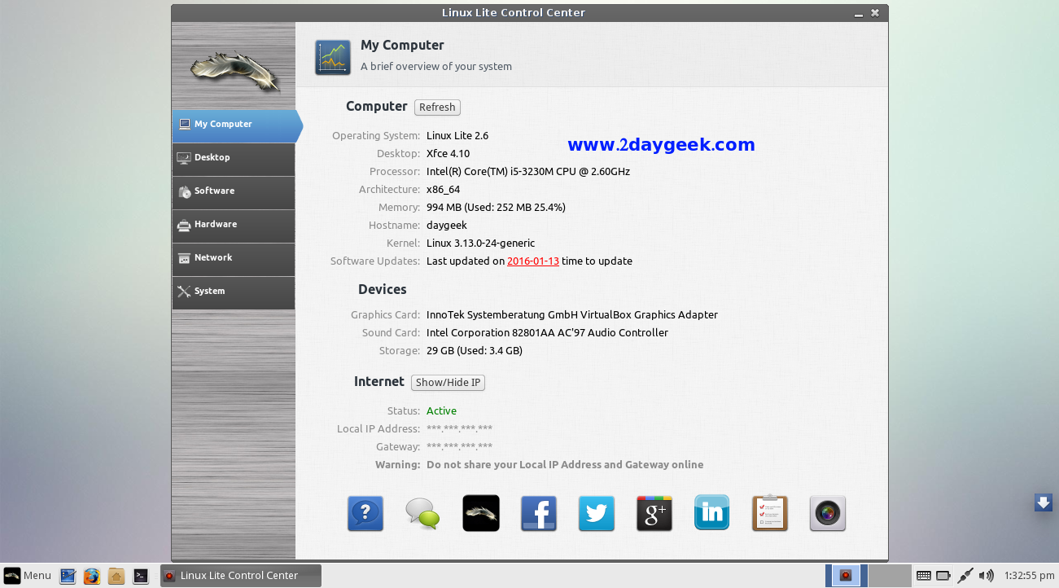Click the camera screenshot icon

click(828, 513)
